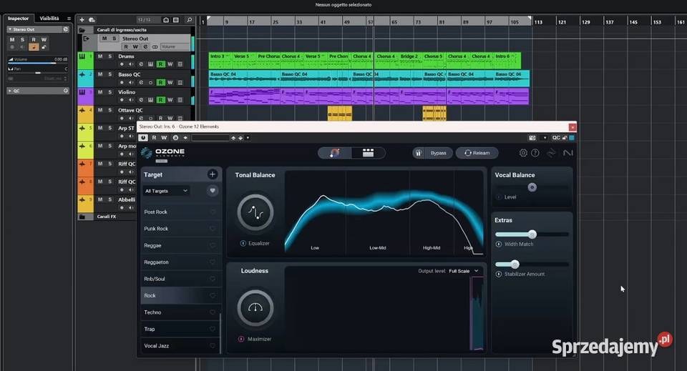Image resolution: width=687 pixels, height=371 pixels.
Task: Open track search magnifier icon
Action: pos(189,20)
